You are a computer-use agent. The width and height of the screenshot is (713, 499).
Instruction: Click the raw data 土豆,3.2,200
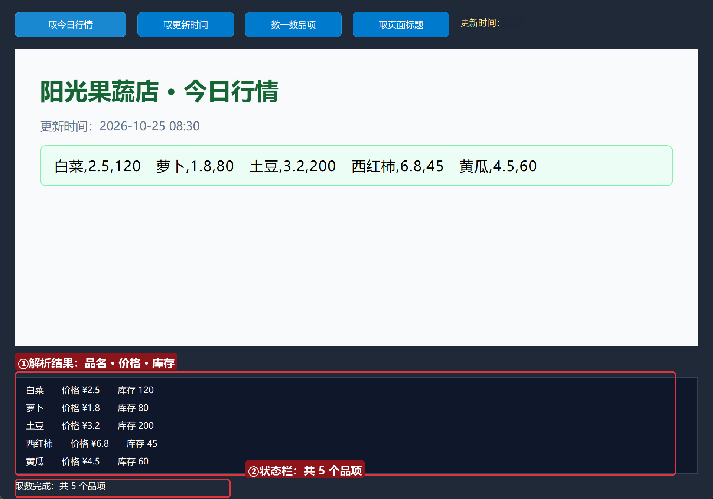coord(293,166)
